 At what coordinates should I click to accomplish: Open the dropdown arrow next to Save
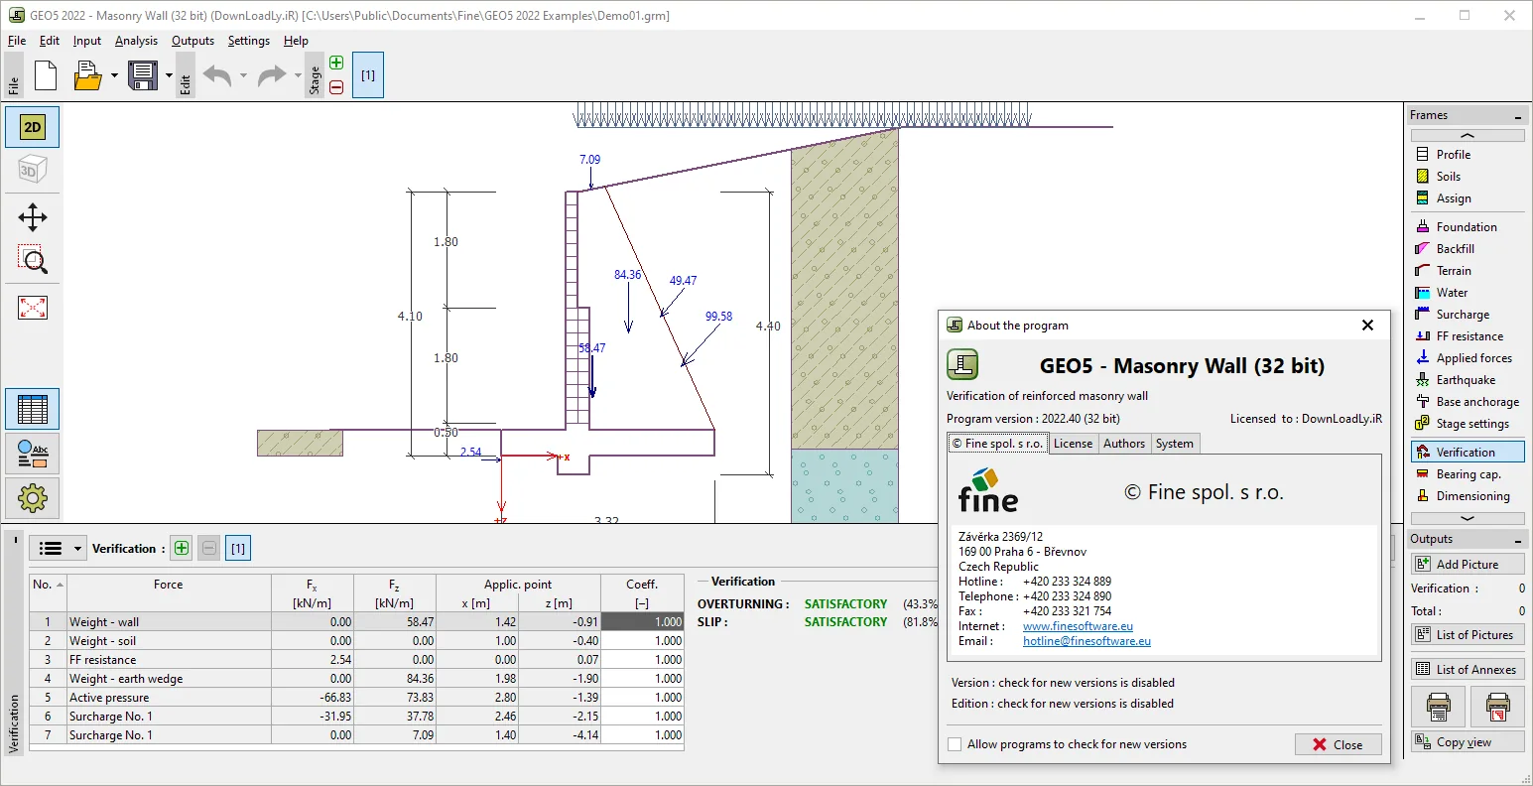pyautogui.click(x=169, y=75)
